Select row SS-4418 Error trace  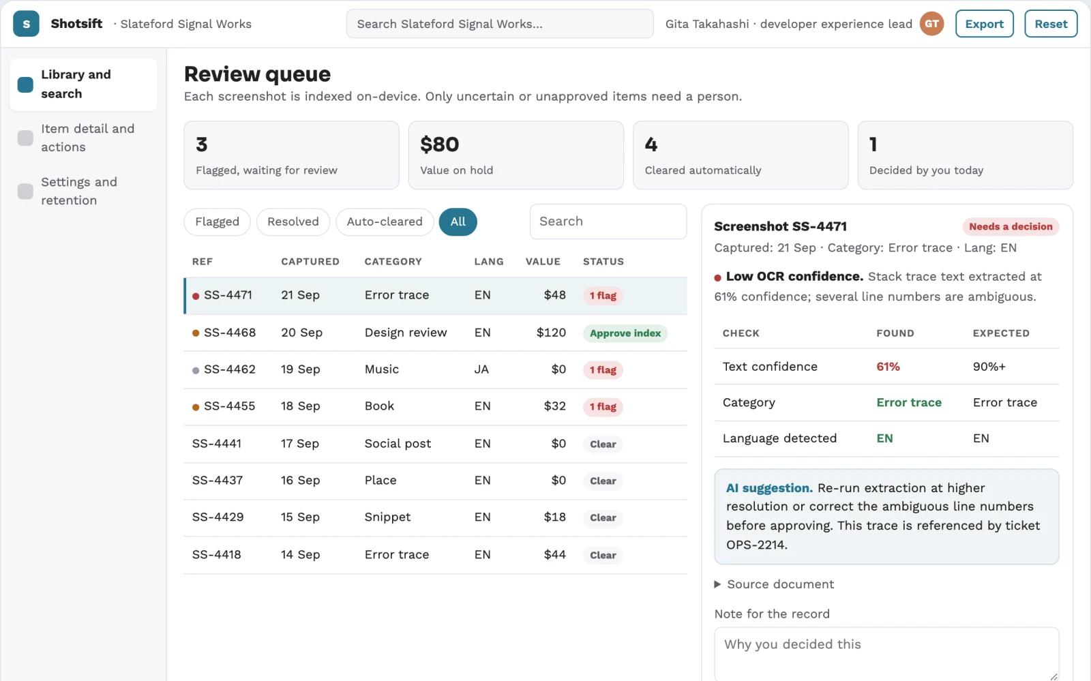click(x=436, y=556)
